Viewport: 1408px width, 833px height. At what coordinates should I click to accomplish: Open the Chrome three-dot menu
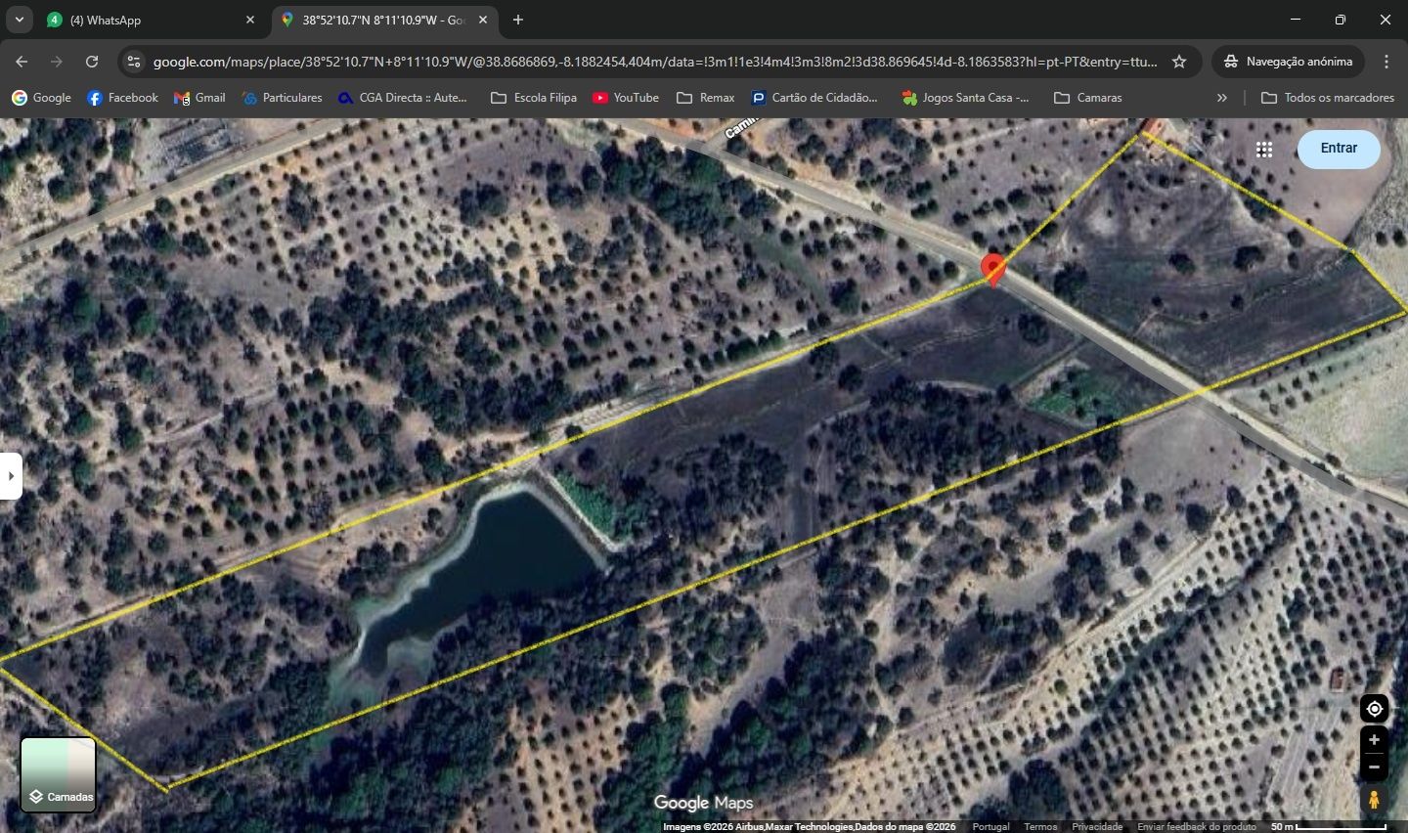point(1386,62)
